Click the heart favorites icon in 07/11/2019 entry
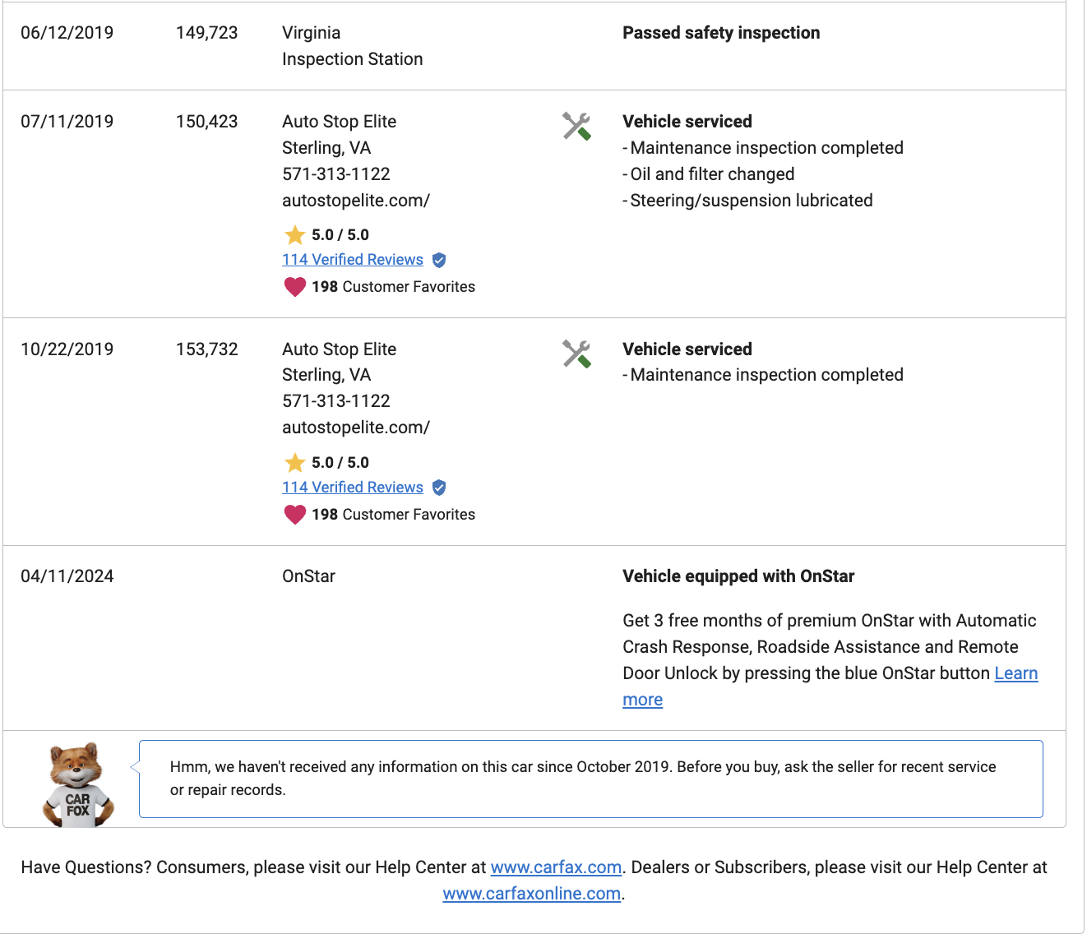 [294, 287]
